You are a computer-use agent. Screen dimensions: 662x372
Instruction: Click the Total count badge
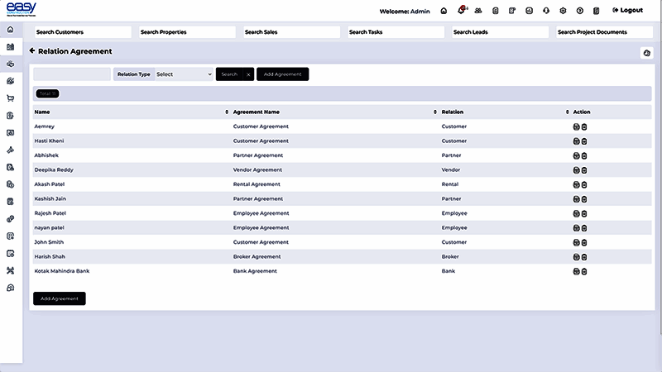click(x=47, y=93)
